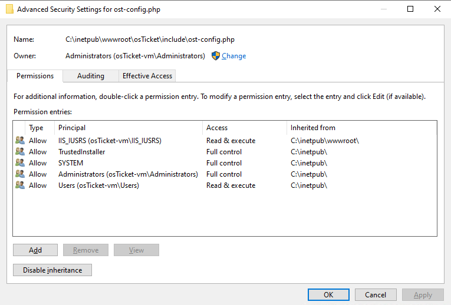
Task: Click the View button
Action: (x=136, y=250)
